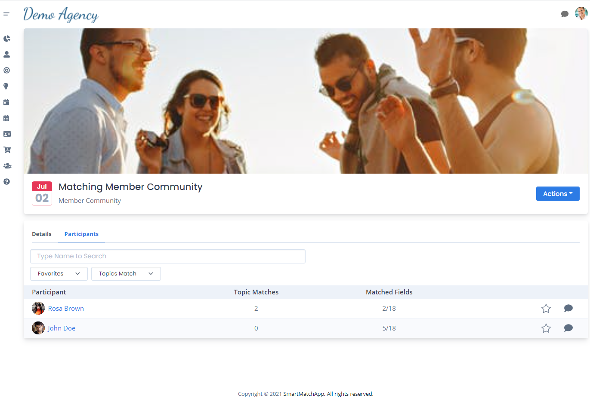Screen dimensions: 590x404
Task: Open the Actions dropdown menu
Action: click(558, 193)
